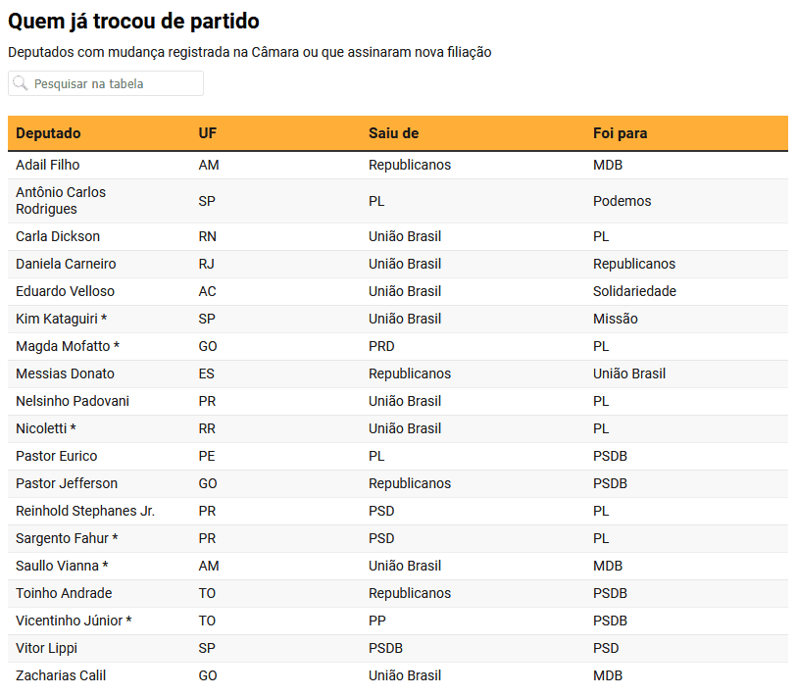Click on Antônio Carlos Rodrigues name cell
The image size is (797, 696).
[61, 200]
